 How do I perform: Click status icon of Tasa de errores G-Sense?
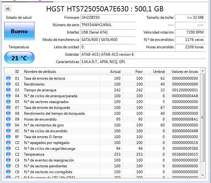[x=8, y=137]
